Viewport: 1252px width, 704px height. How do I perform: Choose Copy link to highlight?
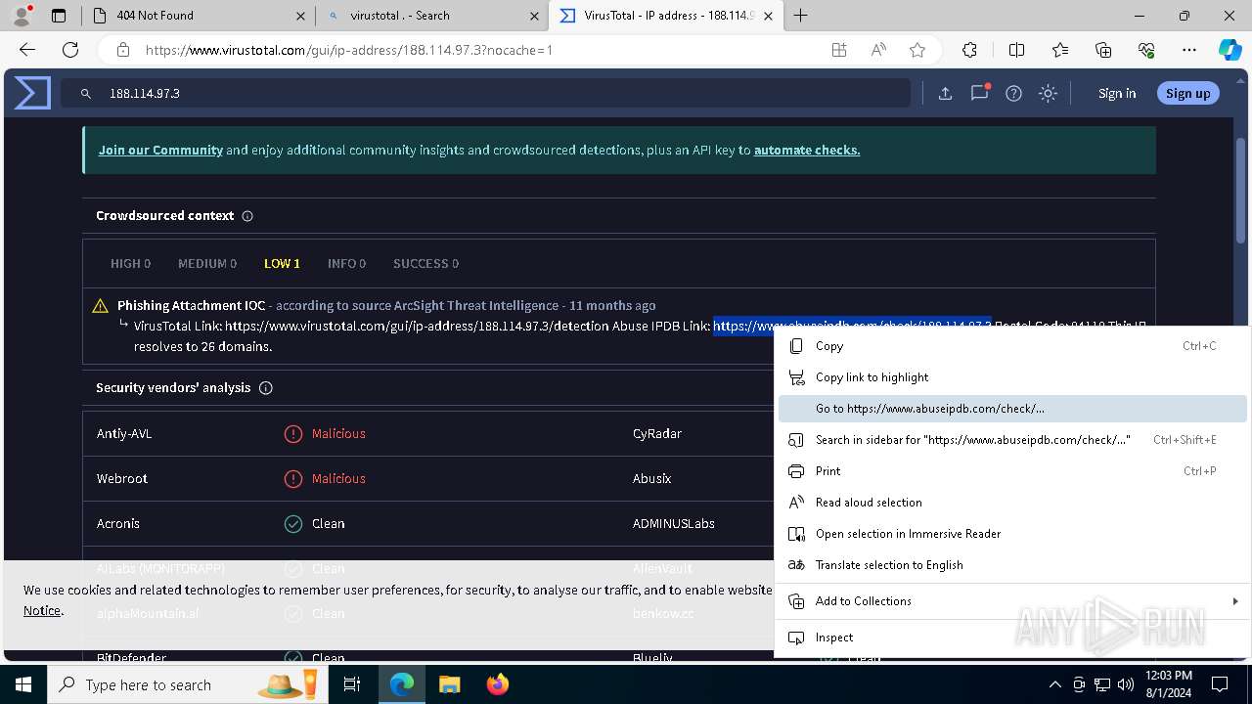(1012, 377)
